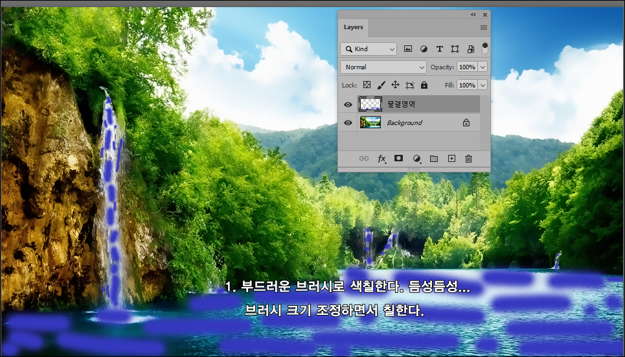
Task: Create new fill or adjustment layer
Action: [x=416, y=159]
